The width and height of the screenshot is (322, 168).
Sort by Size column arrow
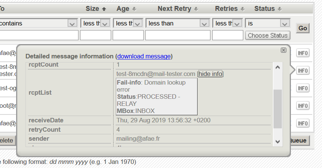(x=104, y=9)
